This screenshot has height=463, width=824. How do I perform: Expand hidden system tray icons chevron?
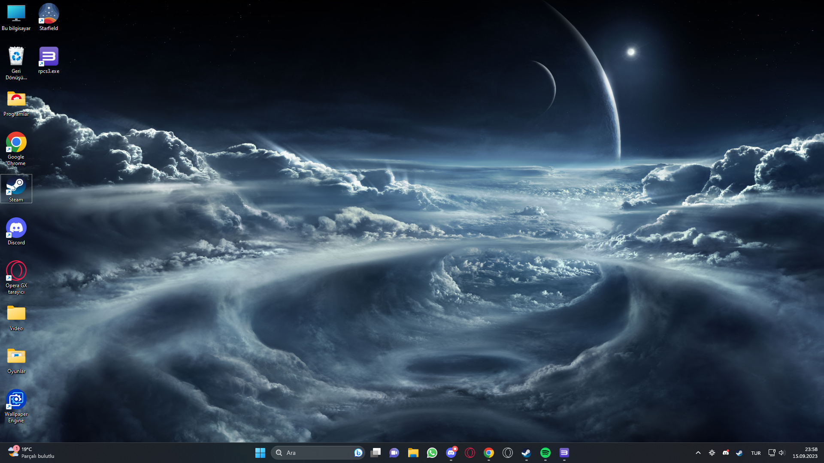[x=698, y=453]
